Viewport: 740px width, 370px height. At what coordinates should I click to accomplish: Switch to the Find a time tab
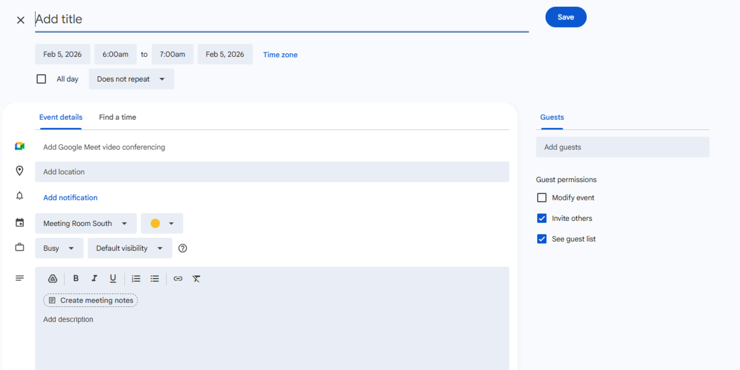(x=118, y=117)
